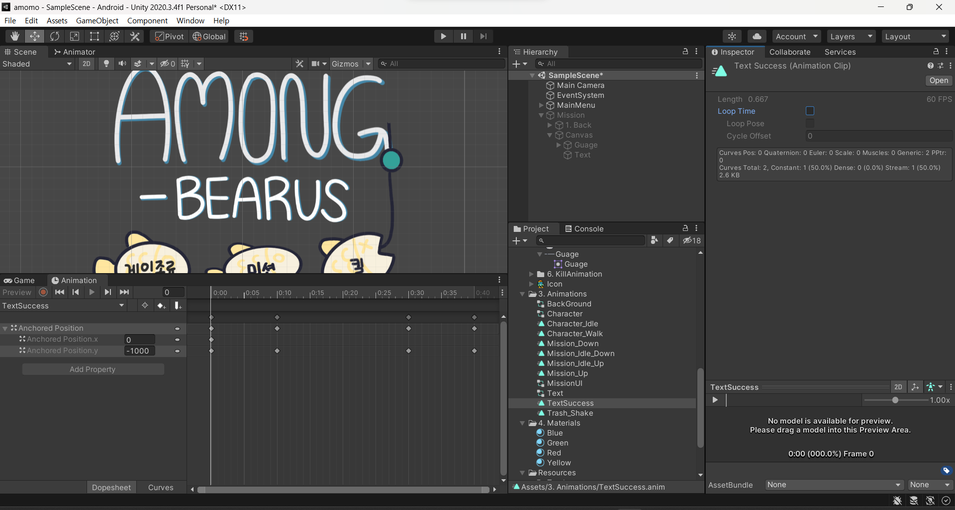Open Layout dropdown
This screenshot has width=955, height=510.
tap(915, 36)
